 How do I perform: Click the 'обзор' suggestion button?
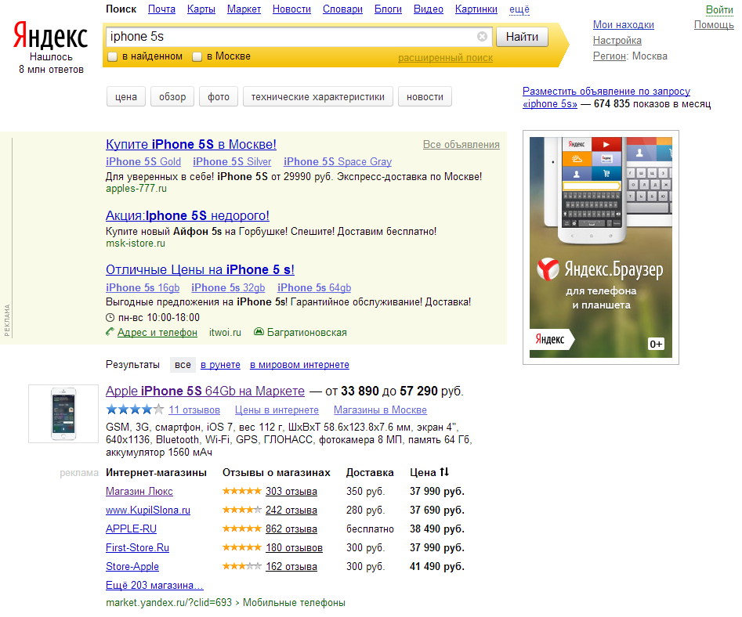click(172, 96)
